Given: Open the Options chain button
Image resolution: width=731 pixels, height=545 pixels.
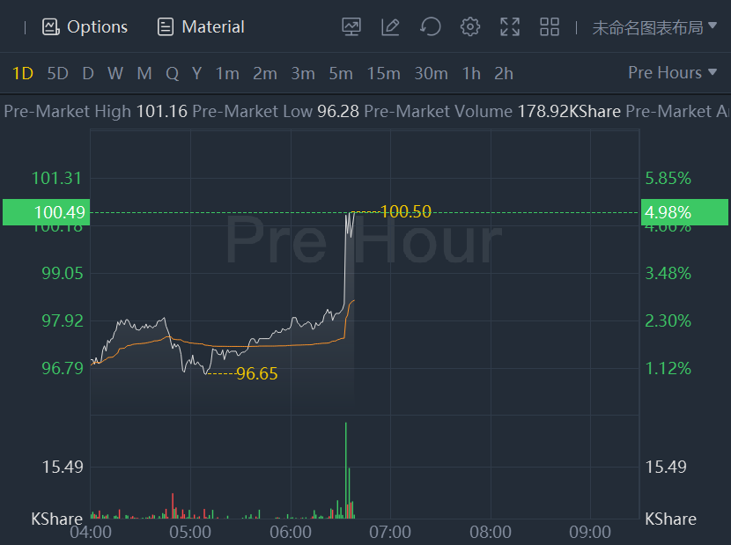Looking at the screenshot, I should pos(85,27).
